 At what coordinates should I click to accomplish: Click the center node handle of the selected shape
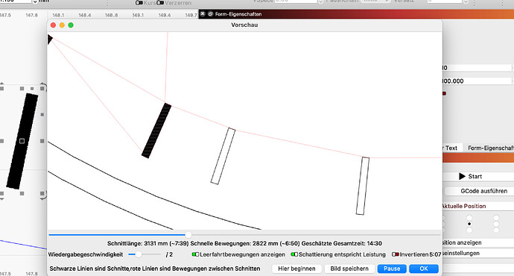[22, 141]
